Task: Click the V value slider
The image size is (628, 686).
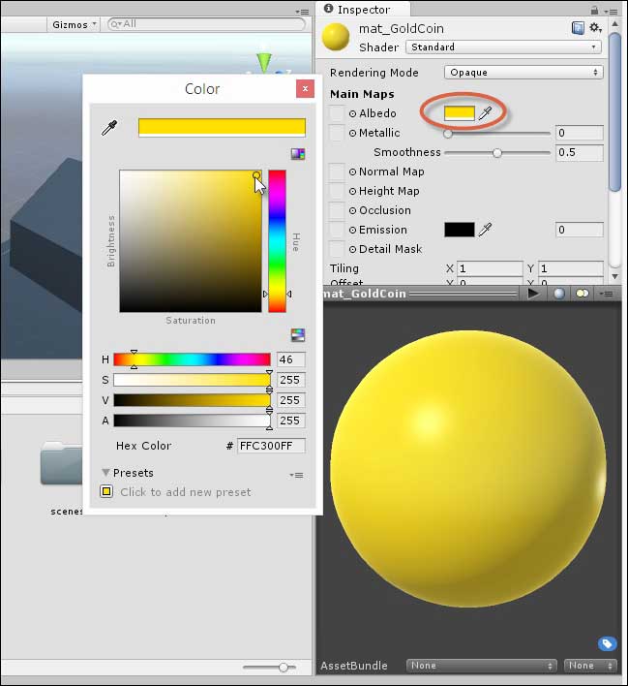Action: [192, 400]
